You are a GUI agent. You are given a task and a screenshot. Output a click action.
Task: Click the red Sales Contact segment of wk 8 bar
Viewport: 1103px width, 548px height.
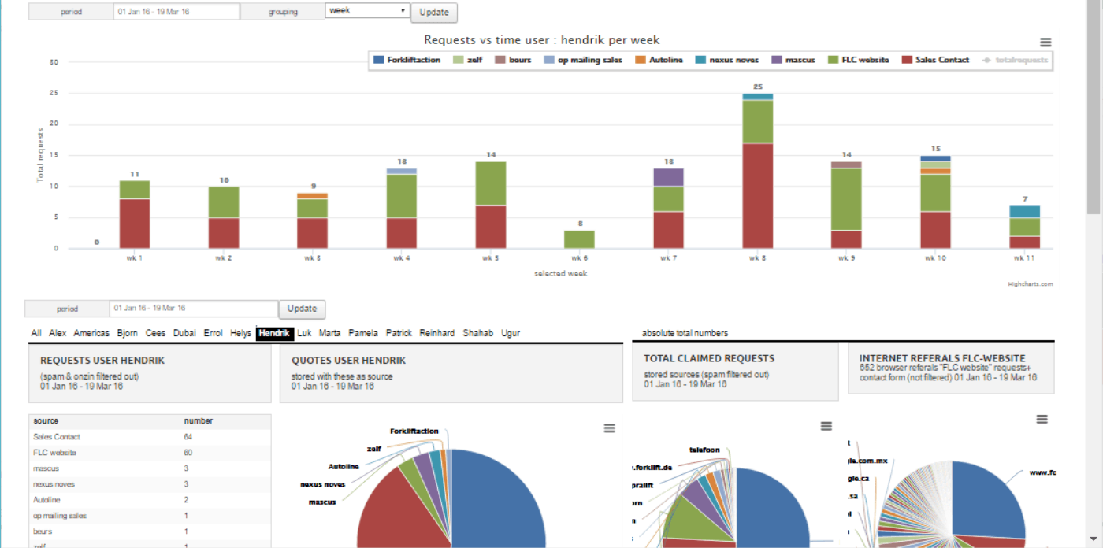tap(758, 196)
